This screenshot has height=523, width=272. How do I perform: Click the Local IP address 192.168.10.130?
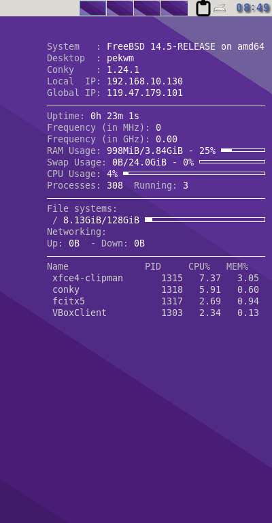click(x=145, y=82)
